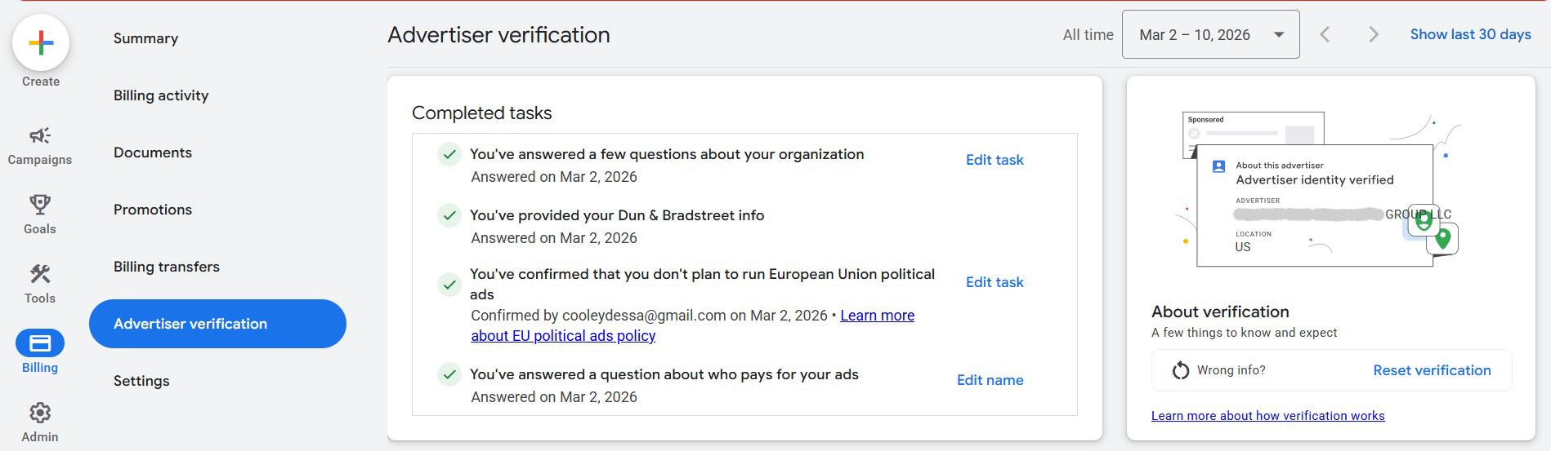Open Campaigns from the megaphone icon
The image size is (1551, 451).
point(40,135)
